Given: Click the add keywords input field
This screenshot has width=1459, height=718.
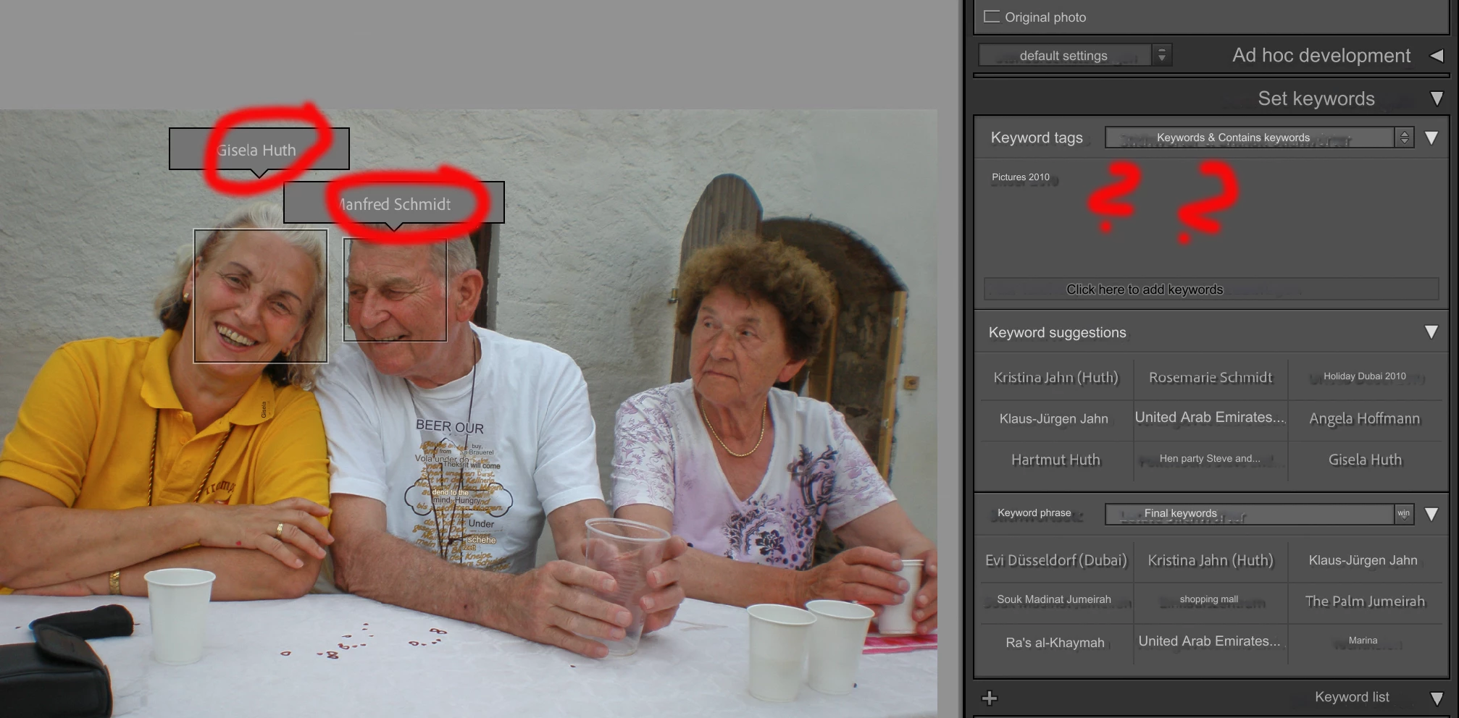Looking at the screenshot, I should click(1211, 290).
